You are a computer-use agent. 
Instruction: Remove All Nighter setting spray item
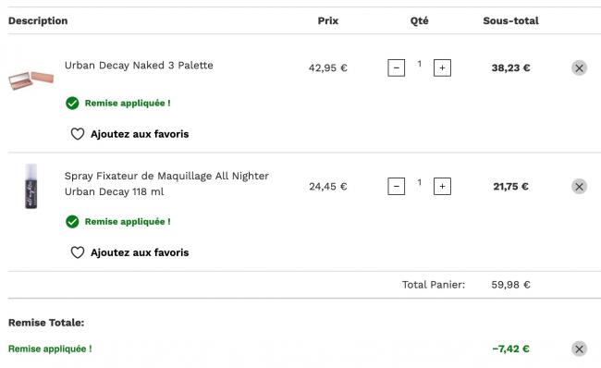pyautogui.click(x=579, y=187)
